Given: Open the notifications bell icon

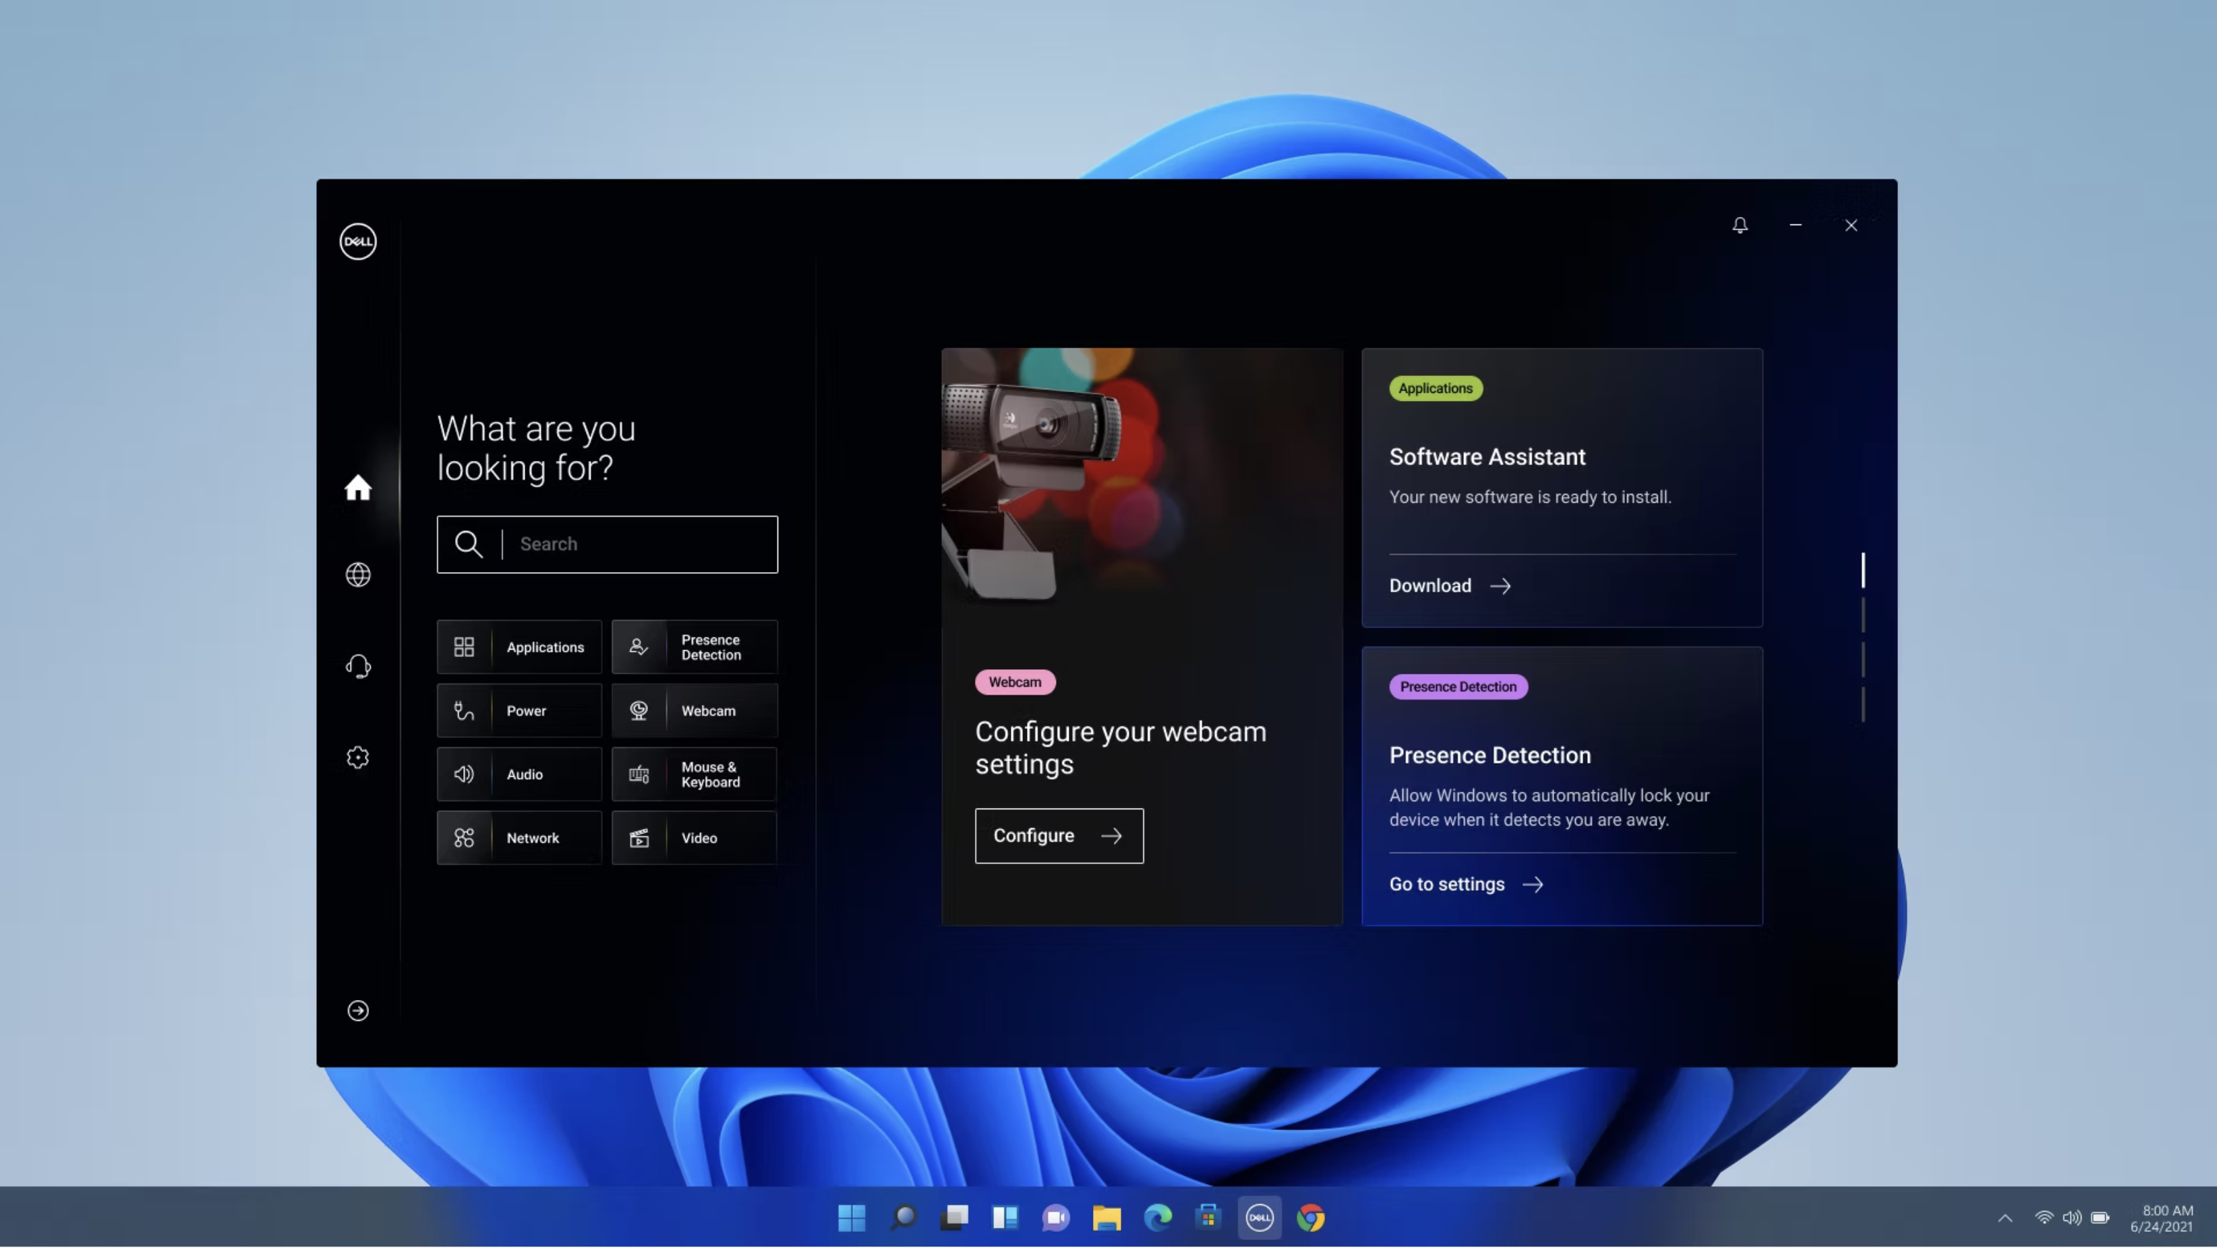Looking at the screenshot, I should coord(1740,225).
